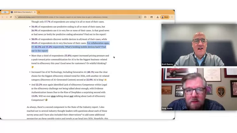Open the Extensions puzzle icon
Screen dimensions: 237x133
(145, 17)
